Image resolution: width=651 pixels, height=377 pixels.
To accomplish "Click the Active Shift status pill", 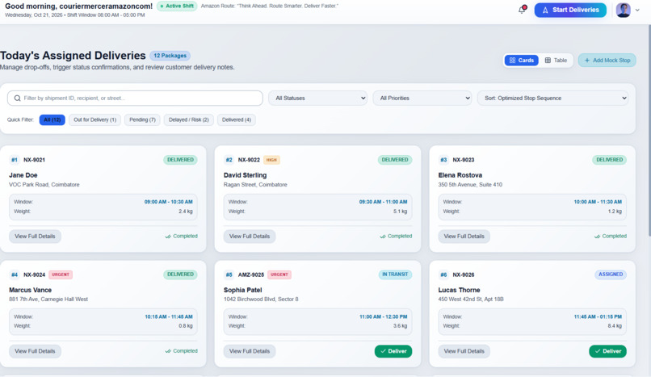I will 177,6.
